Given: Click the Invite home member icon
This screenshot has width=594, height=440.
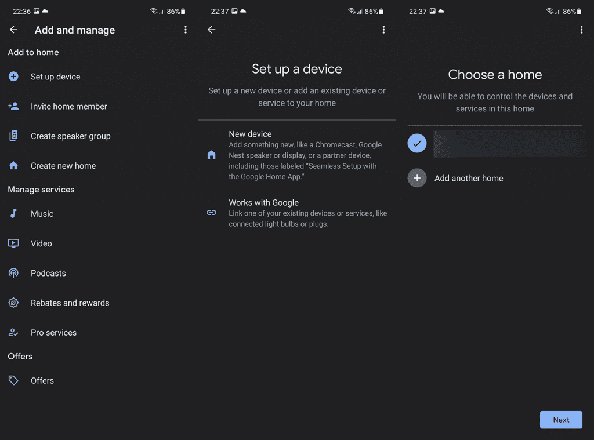Looking at the screenshot, I should coord(13,106).
